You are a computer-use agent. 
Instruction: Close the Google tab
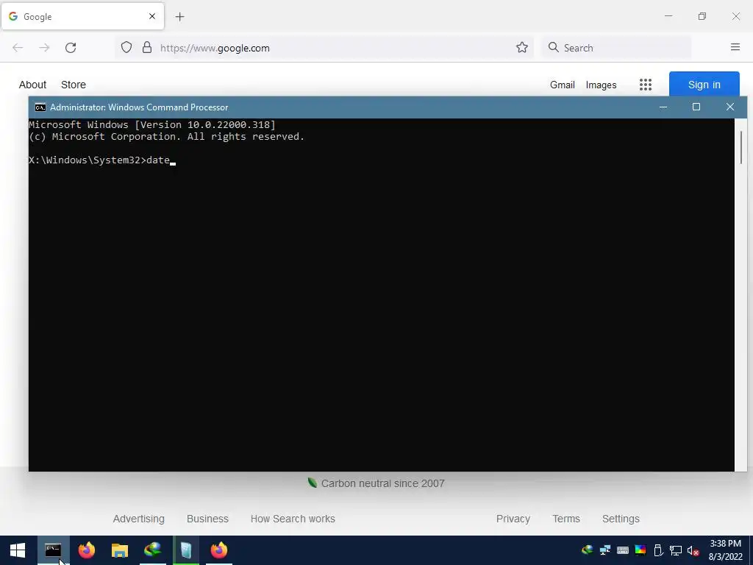[x=152, y=16]
